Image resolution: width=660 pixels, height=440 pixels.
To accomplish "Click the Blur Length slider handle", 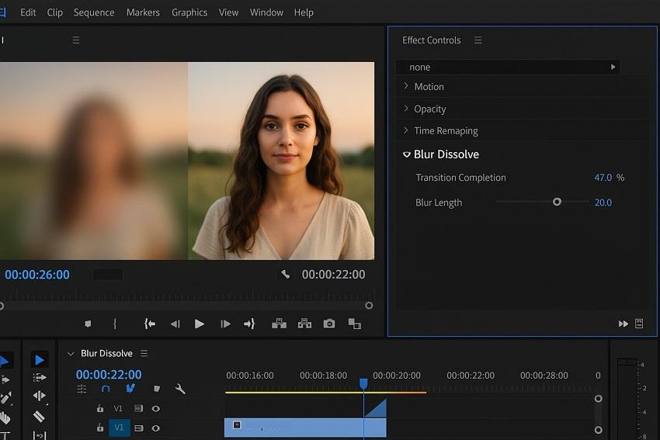I will [557, 202].
